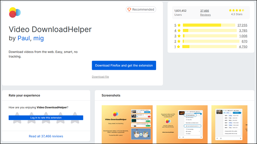
Task: Open the 670 two-star reviews count
Action: tap(245, 42)
